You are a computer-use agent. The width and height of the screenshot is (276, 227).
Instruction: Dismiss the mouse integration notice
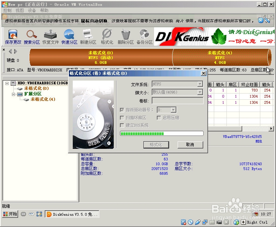point(261,20)
